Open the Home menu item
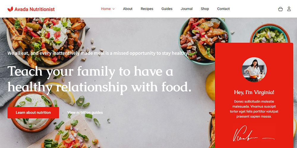This screenshot has height=148, width=297. point(106,9)
